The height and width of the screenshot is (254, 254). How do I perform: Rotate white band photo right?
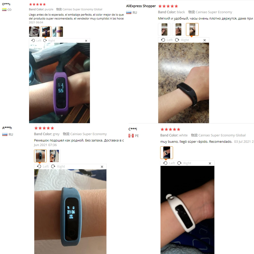tap(184, 163)
